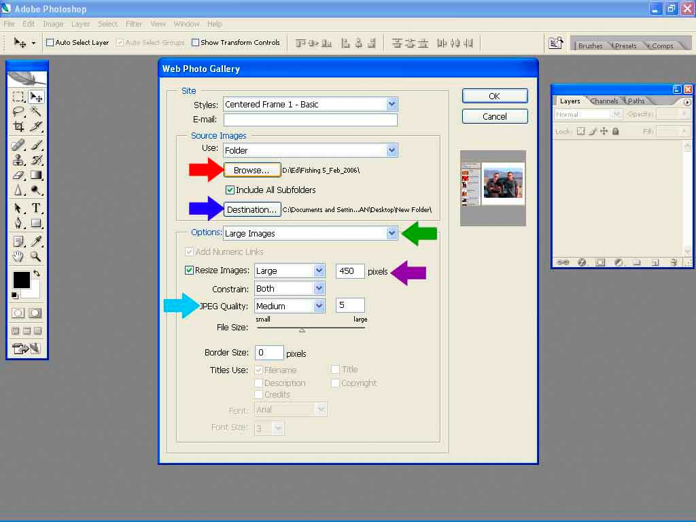Toggle Resize Images checkbox

pyautogui.click(x=189, y=271)
